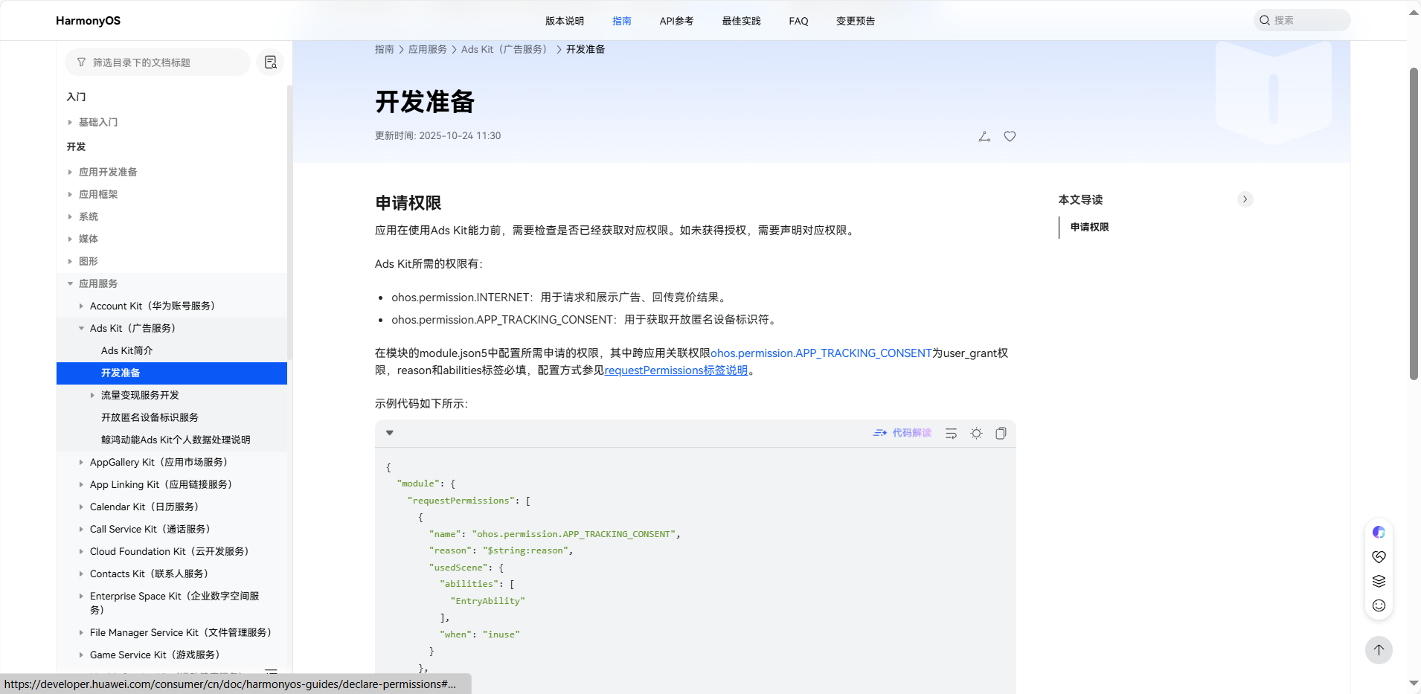Open the document search icon beside filter box
This screenshot has width=1421, height=694.
[270, 62]
